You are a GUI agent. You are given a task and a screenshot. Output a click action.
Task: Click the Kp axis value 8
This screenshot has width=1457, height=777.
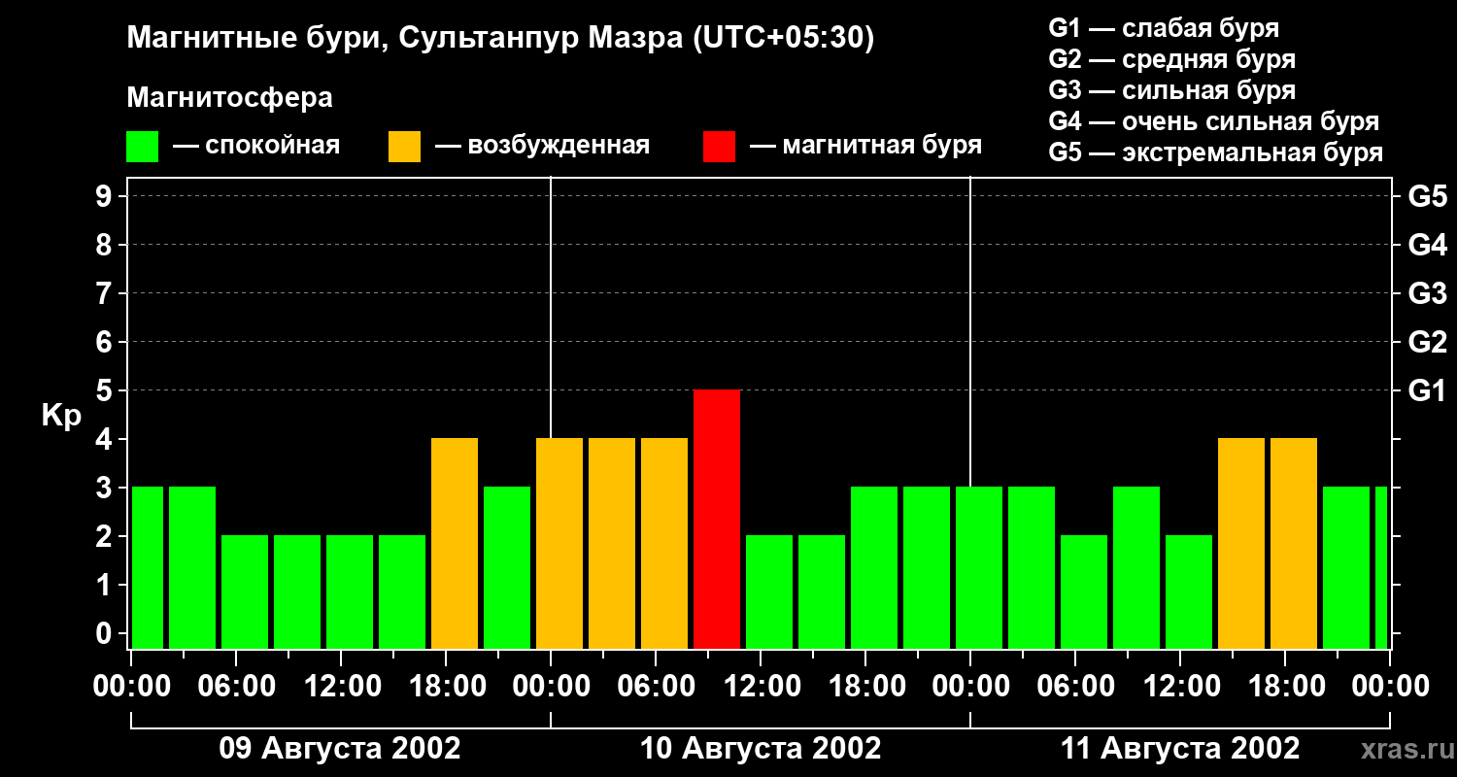106,245
